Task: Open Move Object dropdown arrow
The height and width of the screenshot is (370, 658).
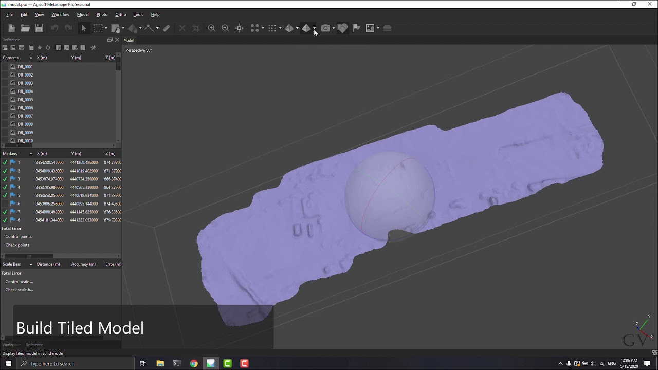Action: pyautogui.click(x=140, y=28)
